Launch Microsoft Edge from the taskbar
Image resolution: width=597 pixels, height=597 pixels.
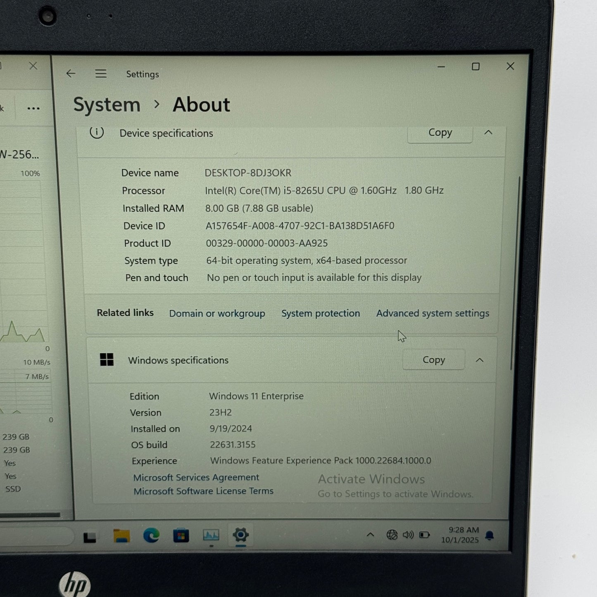point(151,536)
